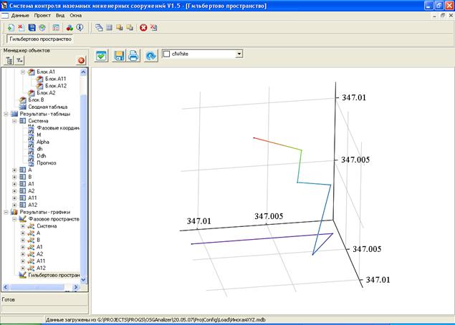
Task: Expand graph node A12 under Фазовое пространство
Action: coord(23,268)
